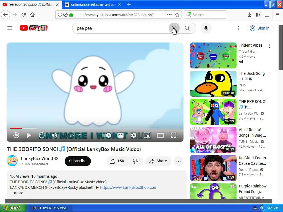Screen dimensions: 283x212
Task: Click the browser back arrow button
Action: click(x=6, y=15)
